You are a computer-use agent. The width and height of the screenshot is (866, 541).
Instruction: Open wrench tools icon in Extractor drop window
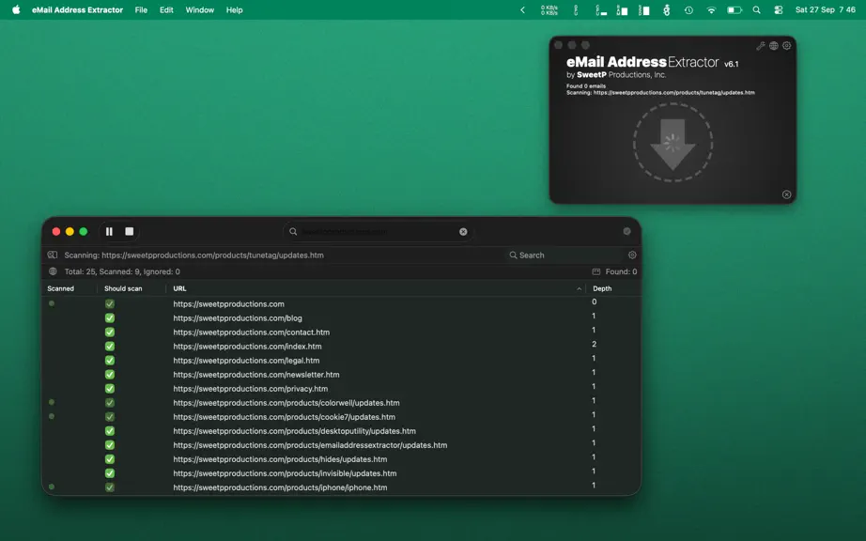[x=761, y=46]
